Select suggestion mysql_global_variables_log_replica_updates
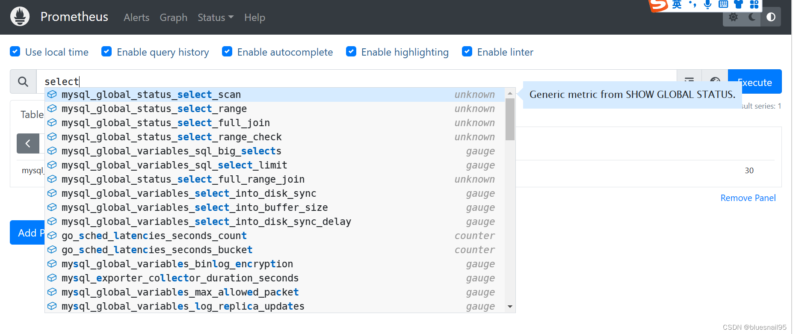 coord(275,306)
